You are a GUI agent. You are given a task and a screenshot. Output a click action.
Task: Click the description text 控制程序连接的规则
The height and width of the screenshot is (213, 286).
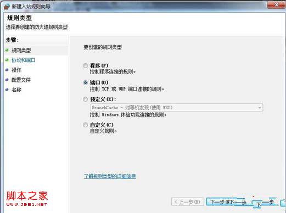coord(113,71)
